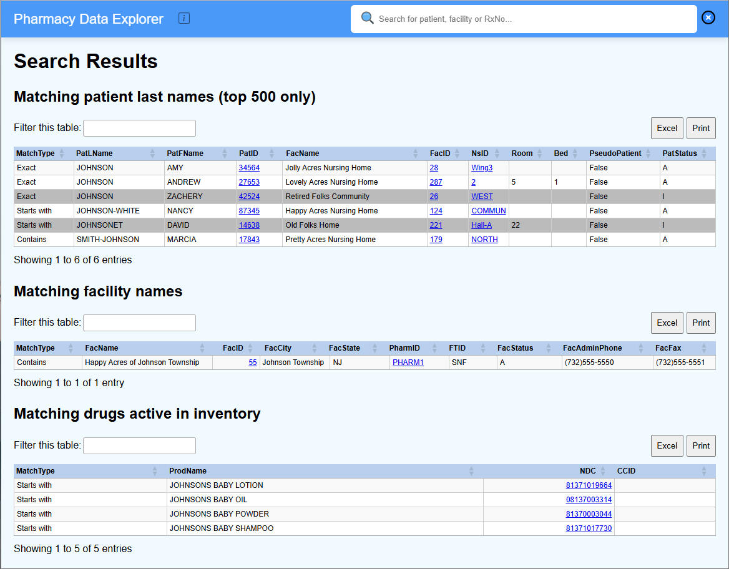
Task: Focus the patient table filter field
Action: click(139, 128)
